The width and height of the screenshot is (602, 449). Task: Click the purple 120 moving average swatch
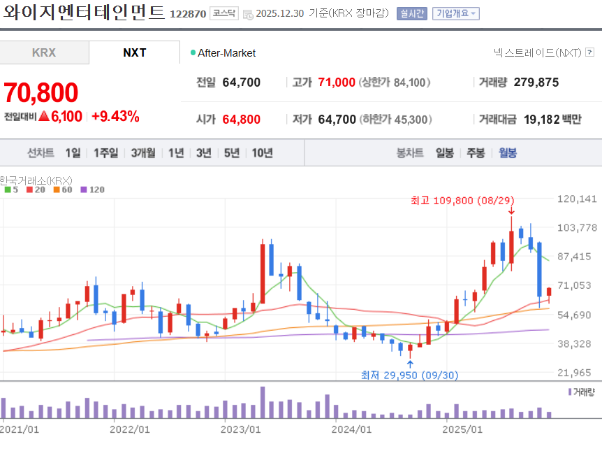[84, 190]
